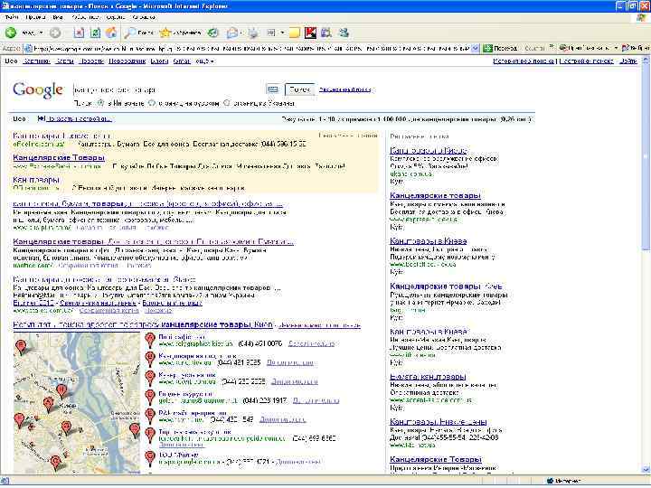Open the dropdown arrow right of the Links chevron
Viewport: 651px width, 488px height.
pos(616,48)
